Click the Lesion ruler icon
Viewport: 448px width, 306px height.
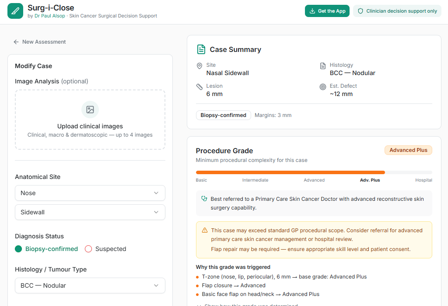[199, 87]
